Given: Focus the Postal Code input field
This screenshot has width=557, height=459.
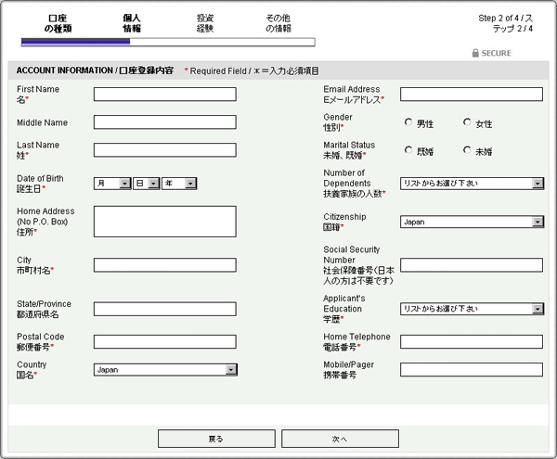Looking at the screenshot, I should [x=165, y=342].
